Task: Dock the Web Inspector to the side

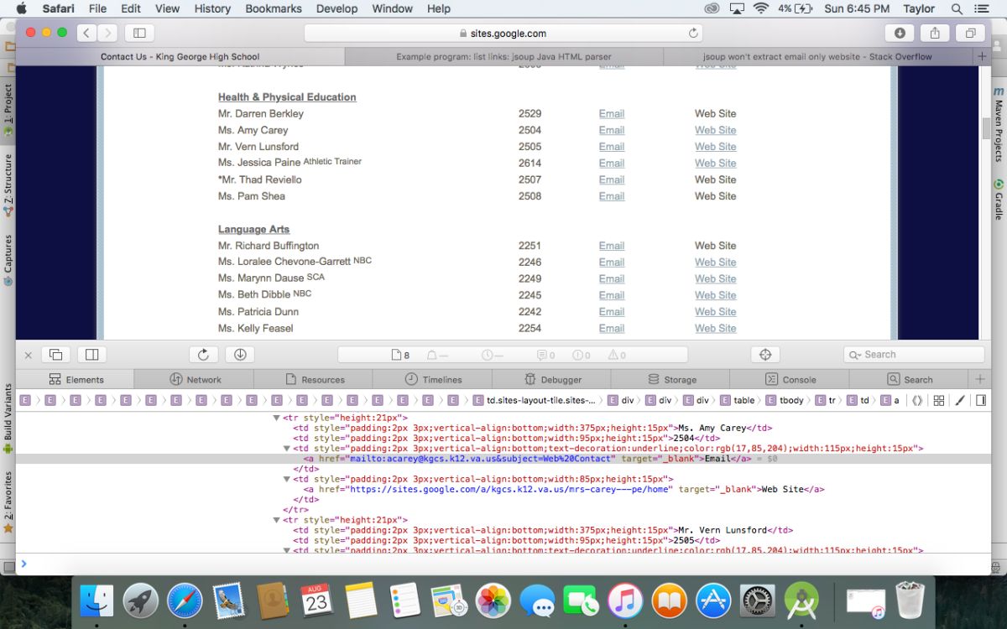Action: 92,355
